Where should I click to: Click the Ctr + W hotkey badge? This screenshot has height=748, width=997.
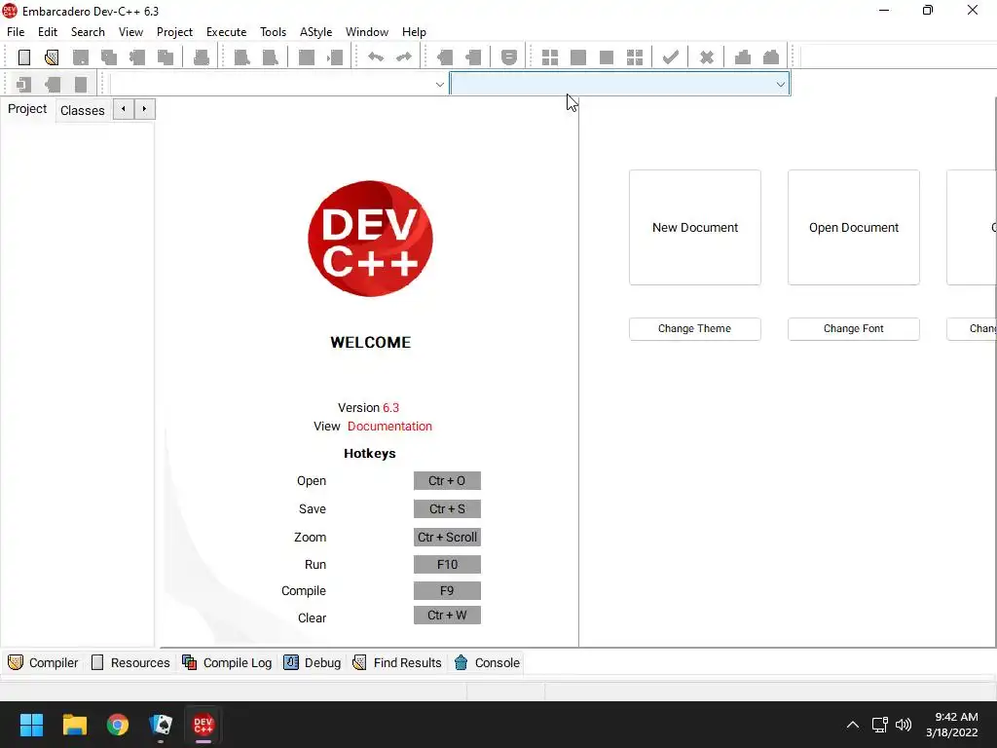447,616
